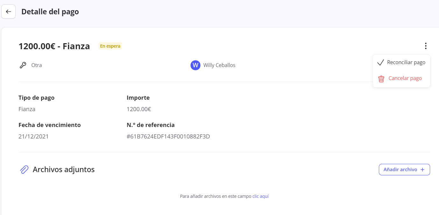Click the 1200.00€ value under Importe

click(x=139, y=109)
